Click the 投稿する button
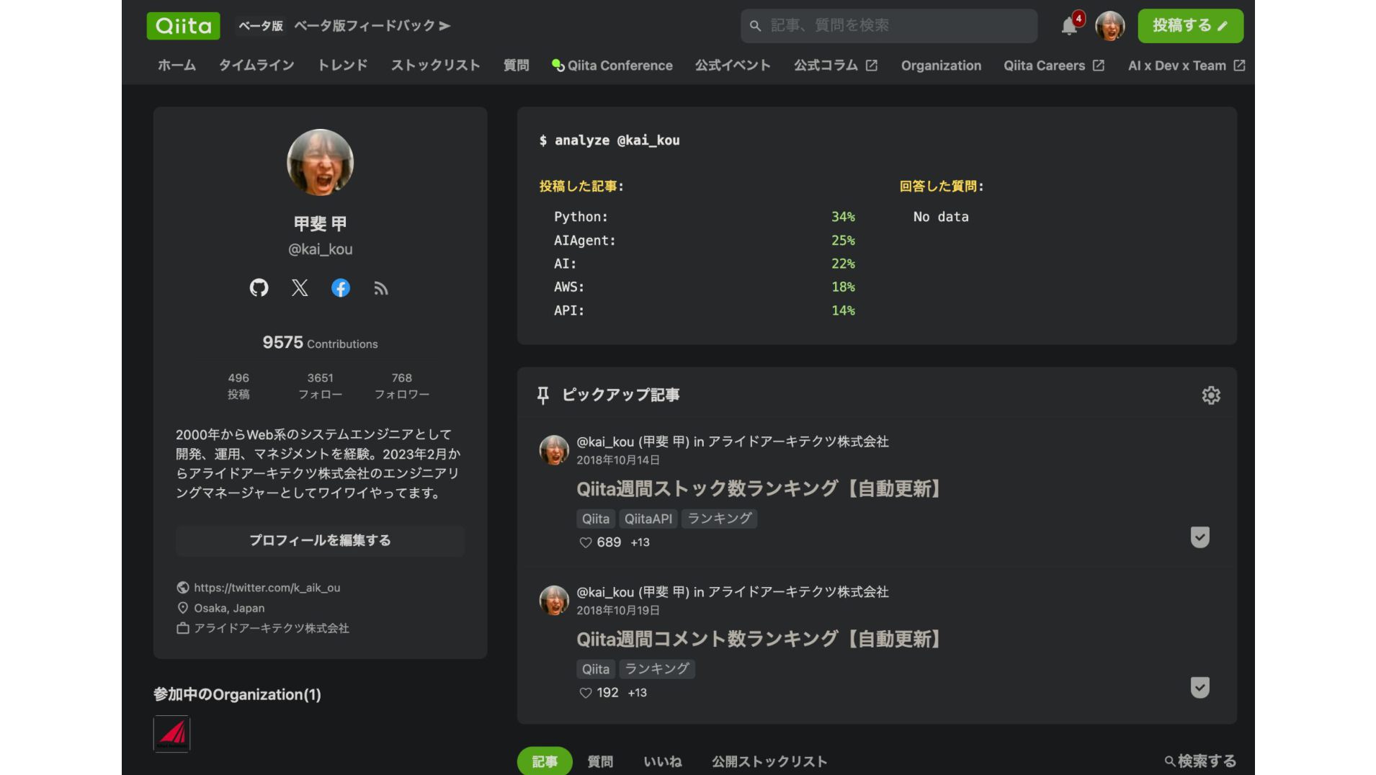The image size is (1376, 775). pos(1190,26)
